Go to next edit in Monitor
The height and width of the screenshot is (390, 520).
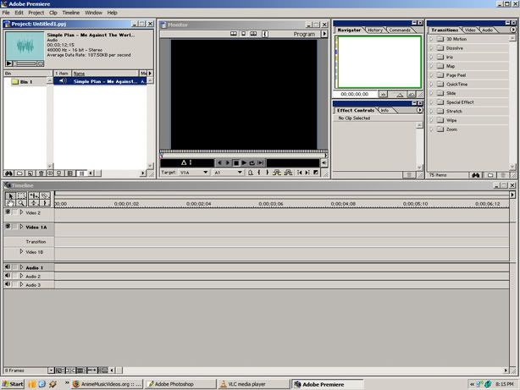coord(307,173)
